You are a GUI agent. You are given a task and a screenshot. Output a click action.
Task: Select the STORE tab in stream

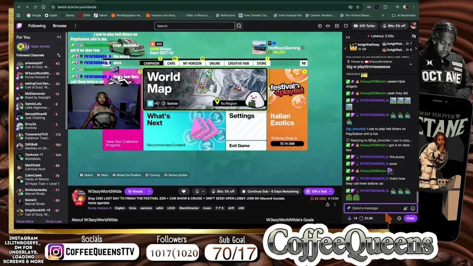click(x=262, y=64)
